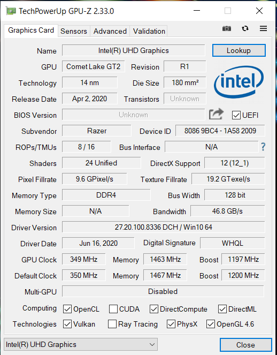277x355 pixels.
Task: Click the Lookup button
Action: tap(239, 50)
